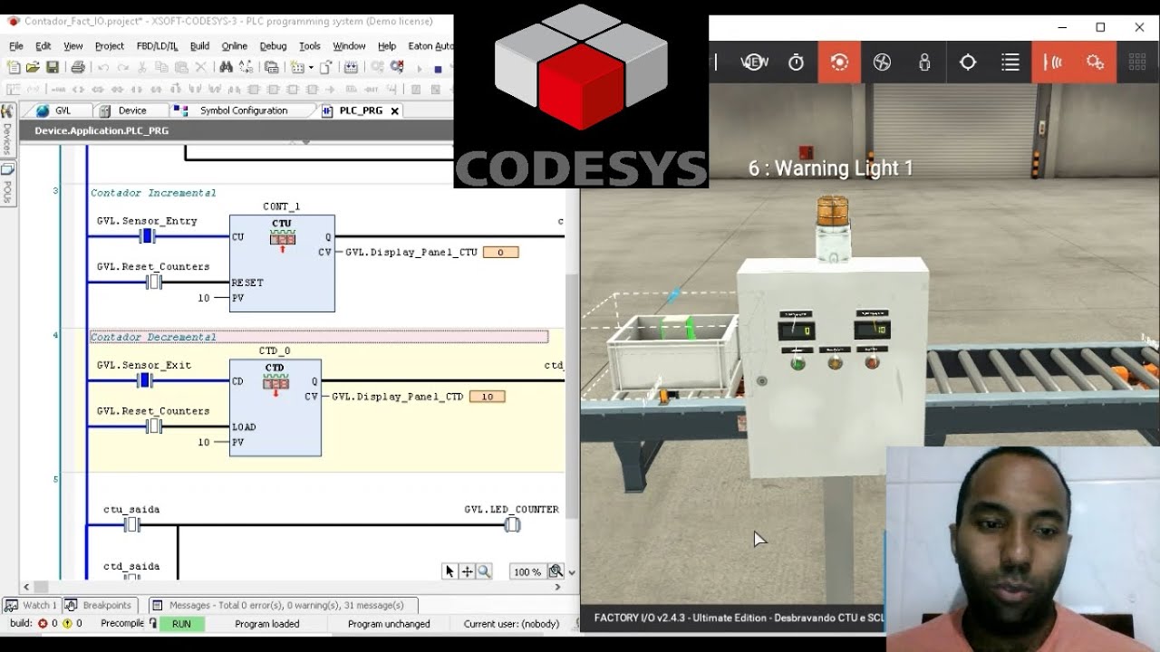The height and width of the screenshot is (652, 1160).
Task: Select the pan crosshair tool in editor
Action: [468, 571]
